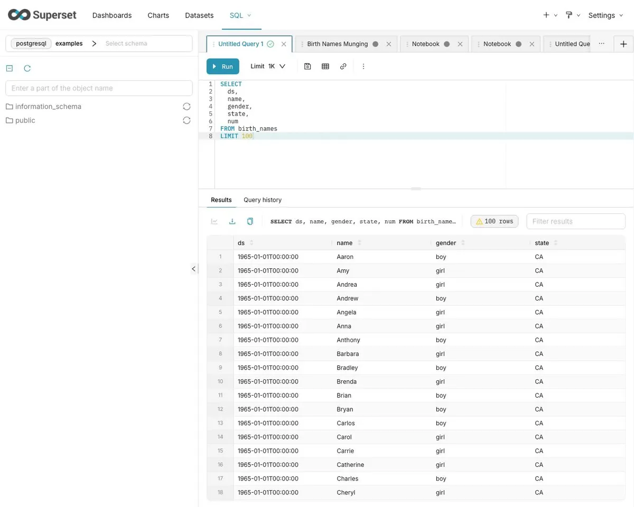Switch to Untitled Query 1 tab
The height and width of the screenshot is (507, 634).
(x=241, y=44)
